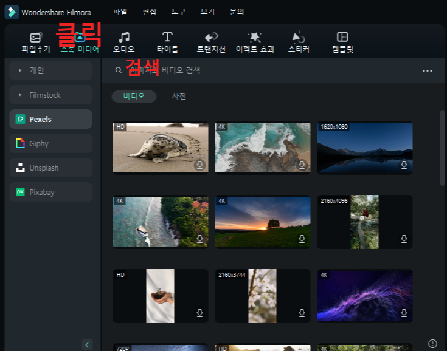Click the Pexels logo icon in sidebar
The image size is (447, 351).
pyautogui.click(x=20, y=119)
